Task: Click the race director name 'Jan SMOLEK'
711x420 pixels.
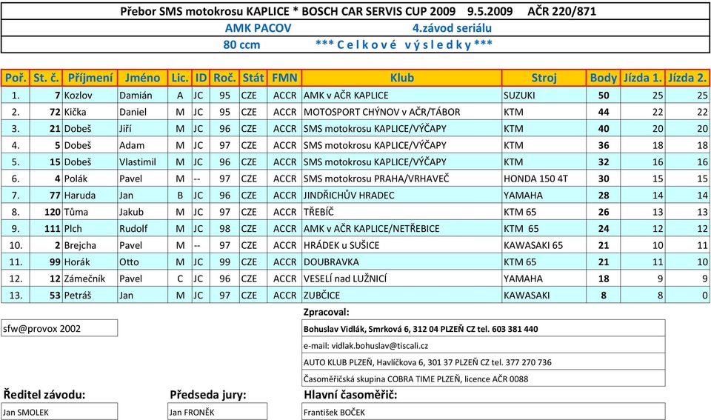Action: pyautogui.click(x=59, y=412)
